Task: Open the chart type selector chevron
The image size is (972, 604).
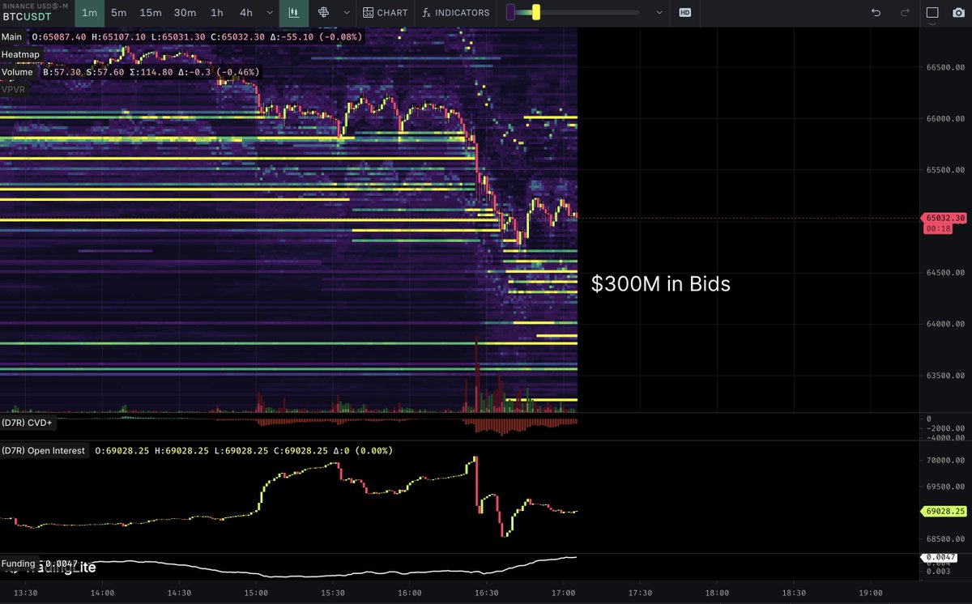Action: 347,13
